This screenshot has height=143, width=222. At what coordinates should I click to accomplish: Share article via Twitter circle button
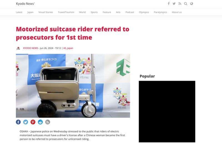click(26, 122)
